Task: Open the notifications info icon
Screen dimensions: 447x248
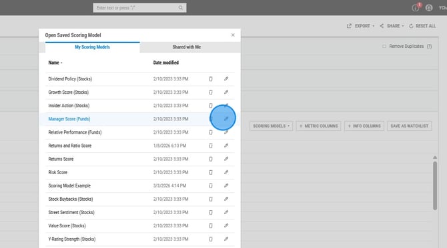Action: 416,8
